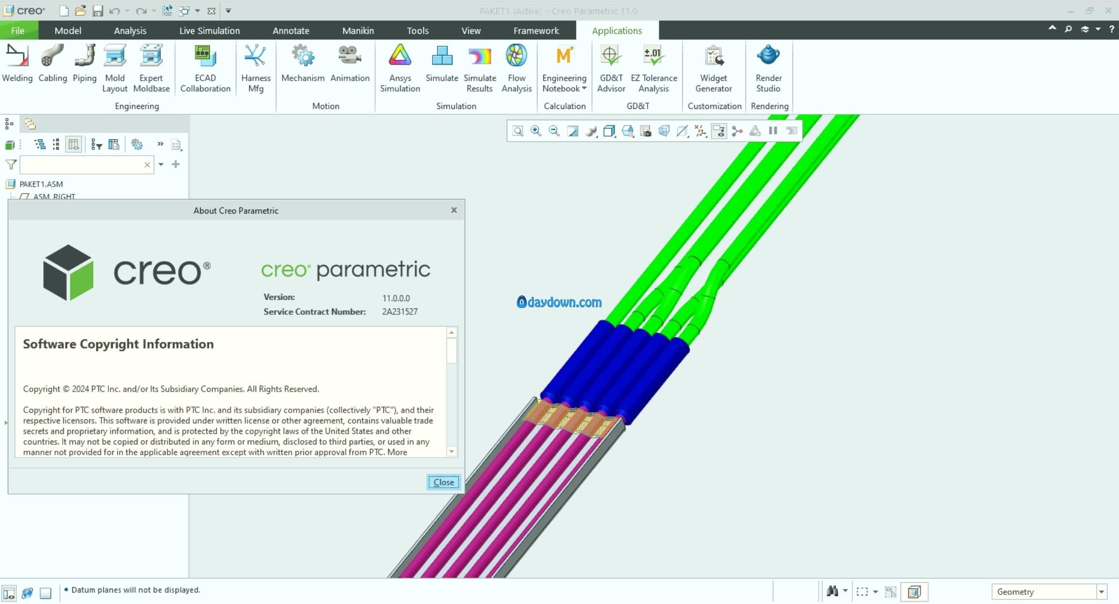Expand the Engineering Notebook dropdown
This screenshot has height=604, width=1119.
point(584,89)
